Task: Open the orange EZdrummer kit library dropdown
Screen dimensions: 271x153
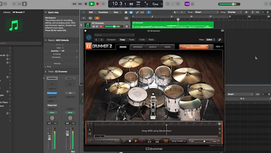Action: 194,47
